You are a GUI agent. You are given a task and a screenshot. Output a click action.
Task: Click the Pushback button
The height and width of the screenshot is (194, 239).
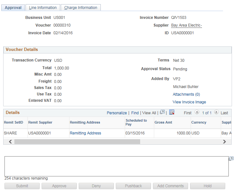tap(133, 186)
